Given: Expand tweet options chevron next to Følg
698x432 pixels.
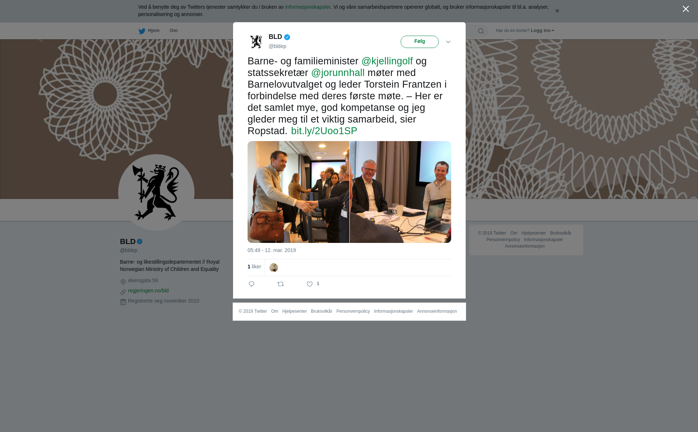Looking at the screenshot, I should (x=448, y=42).
